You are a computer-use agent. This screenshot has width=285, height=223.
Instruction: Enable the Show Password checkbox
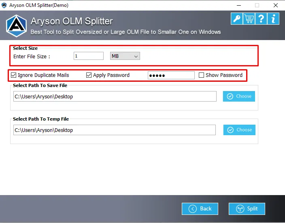click(201, 75)
